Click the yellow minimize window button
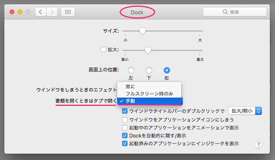 click(20, 12)
